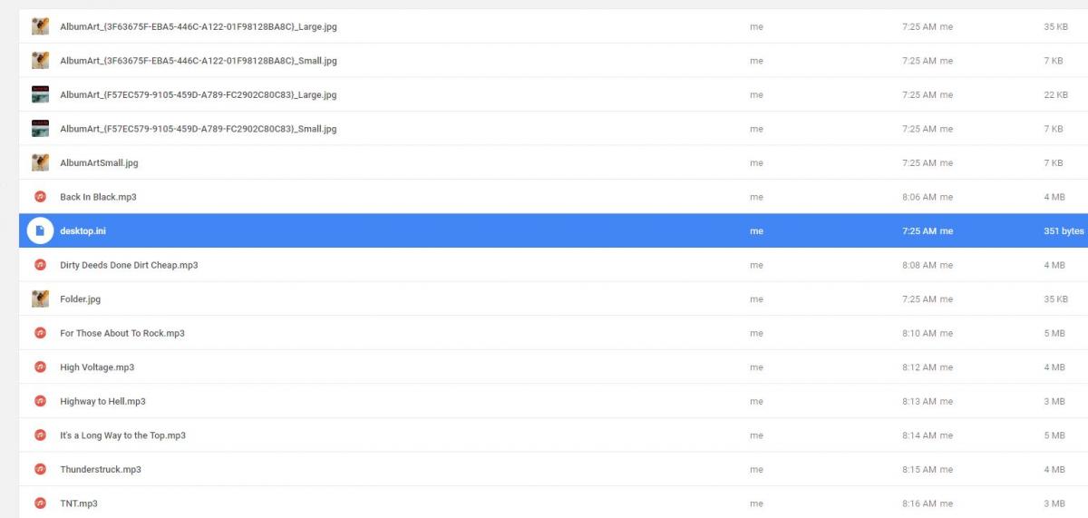Click audio icon of Dirty Deeds Done Dirt Cheap.mp3
The width and height of the screenshot is (1088, 518).
click(40, 265)
